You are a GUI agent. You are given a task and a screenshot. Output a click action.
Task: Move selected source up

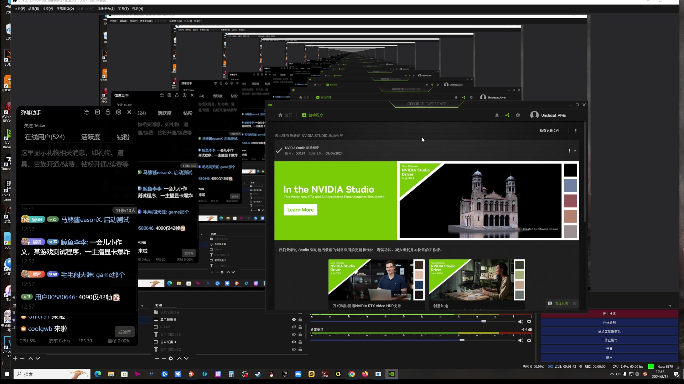[x=179, y=358]
